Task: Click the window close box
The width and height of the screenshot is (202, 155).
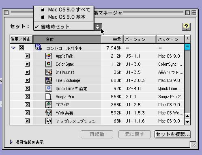Action: (6, 13)
